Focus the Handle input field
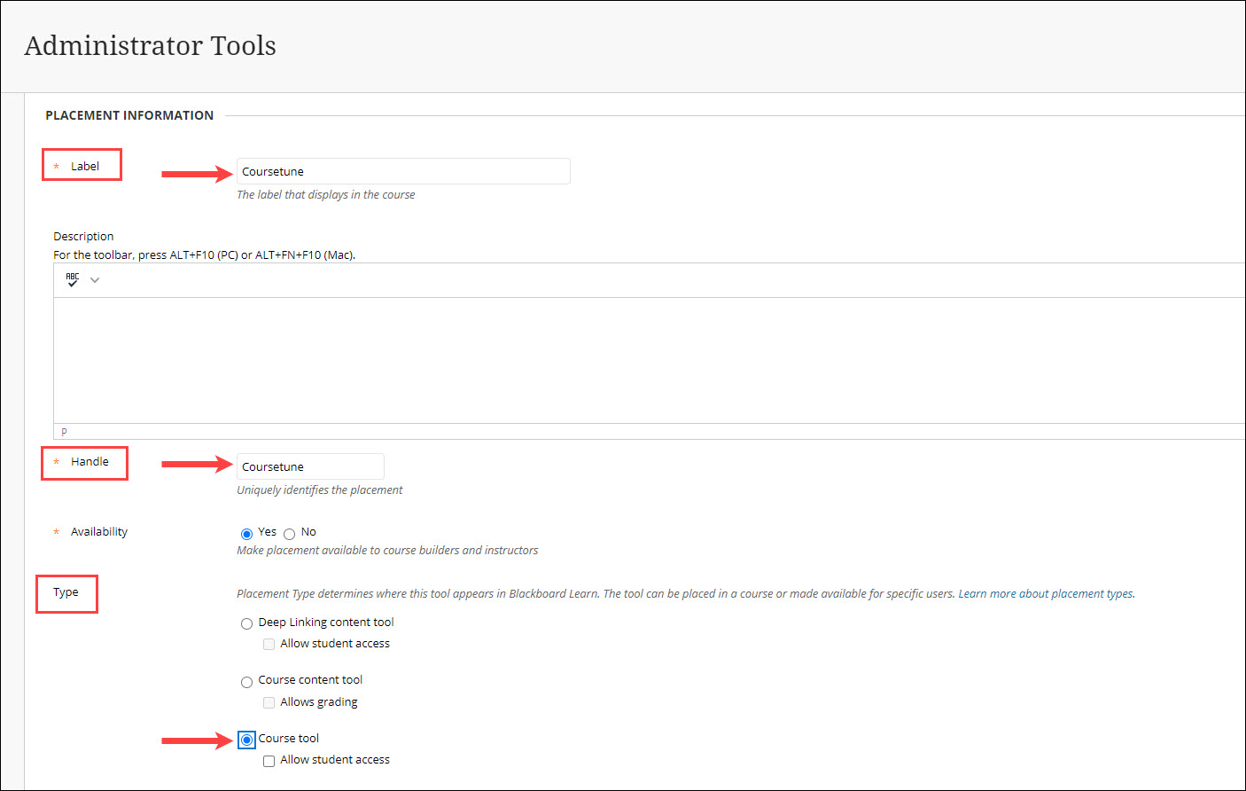 click(x=309, y=466)
